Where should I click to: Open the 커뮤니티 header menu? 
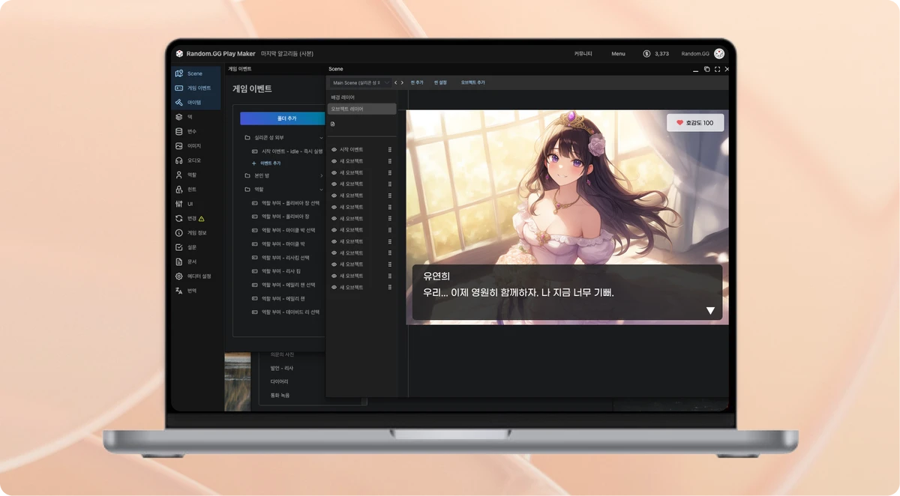pos(583,54)
